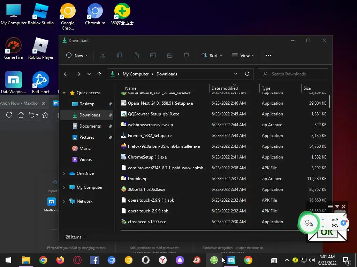Open the Chromium desktop shortcut
The height and width of the screenshot is (267, 357).
tap(95, 15)
